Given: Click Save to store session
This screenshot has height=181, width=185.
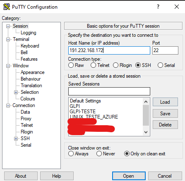Looking at the screenshot, I should coord(165,114).
